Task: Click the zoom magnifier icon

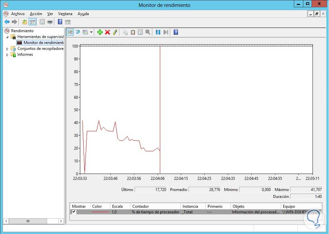Action: 148,32
